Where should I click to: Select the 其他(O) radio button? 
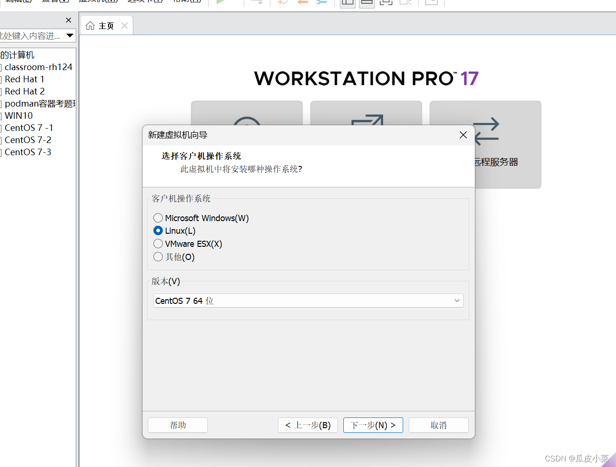pyautogui.click(x=158, y=257)
